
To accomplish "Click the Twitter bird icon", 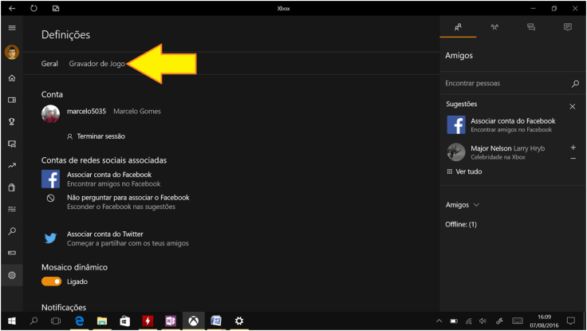I will (50, 238).
